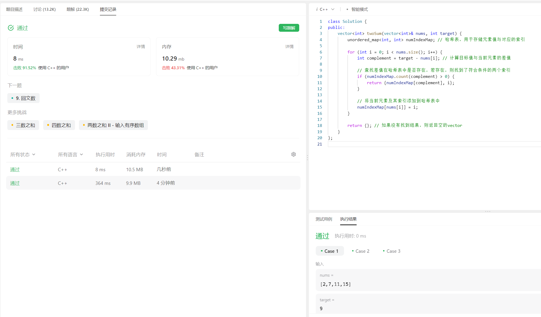Viewport: 541px width, 317px height.
Task: Open the 四数之和 challenge
Action: pyautogui.click(x=59, y=125)
